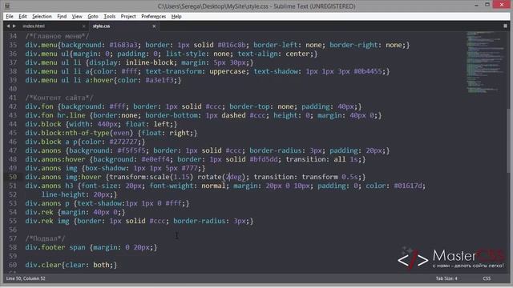Click the minimap code preview

(485, 62)
